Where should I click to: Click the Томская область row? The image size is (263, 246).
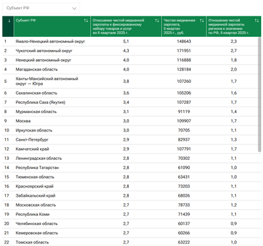tap(130, 242)
